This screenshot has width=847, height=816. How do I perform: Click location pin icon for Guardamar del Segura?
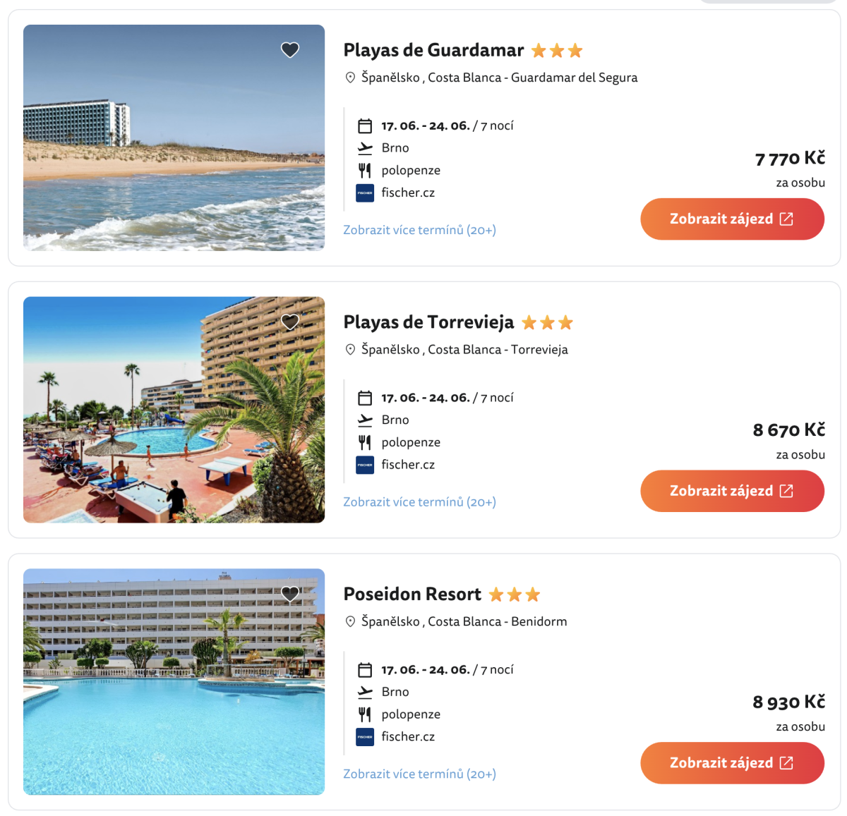(350, 78)
